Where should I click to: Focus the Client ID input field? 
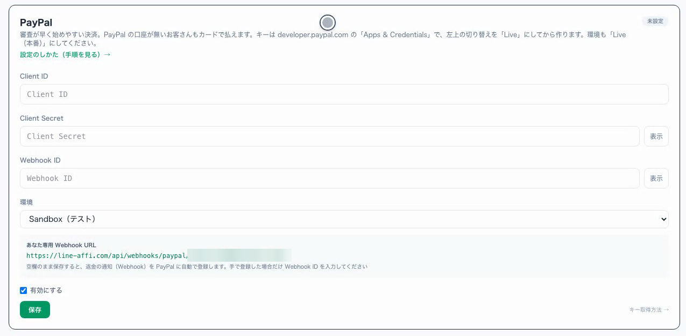pyautogui.click(x=344, y=94)
